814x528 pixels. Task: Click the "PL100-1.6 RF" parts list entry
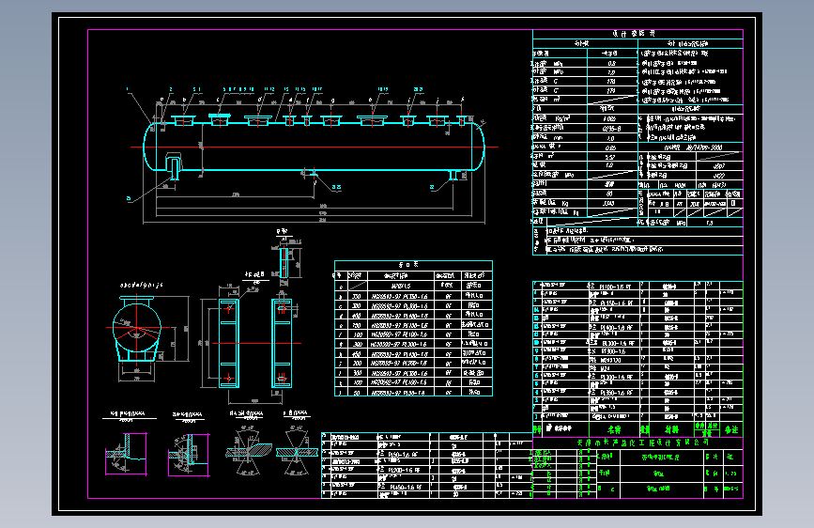coord(615,287)
